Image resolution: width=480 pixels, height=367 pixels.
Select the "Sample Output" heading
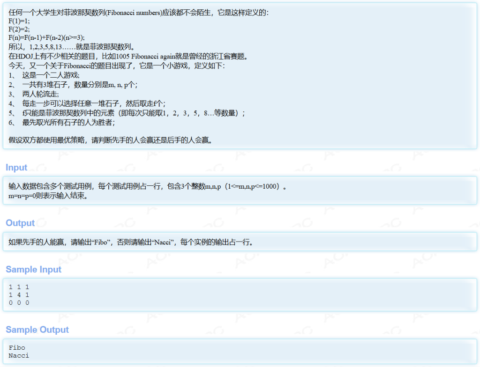(37, 330)
